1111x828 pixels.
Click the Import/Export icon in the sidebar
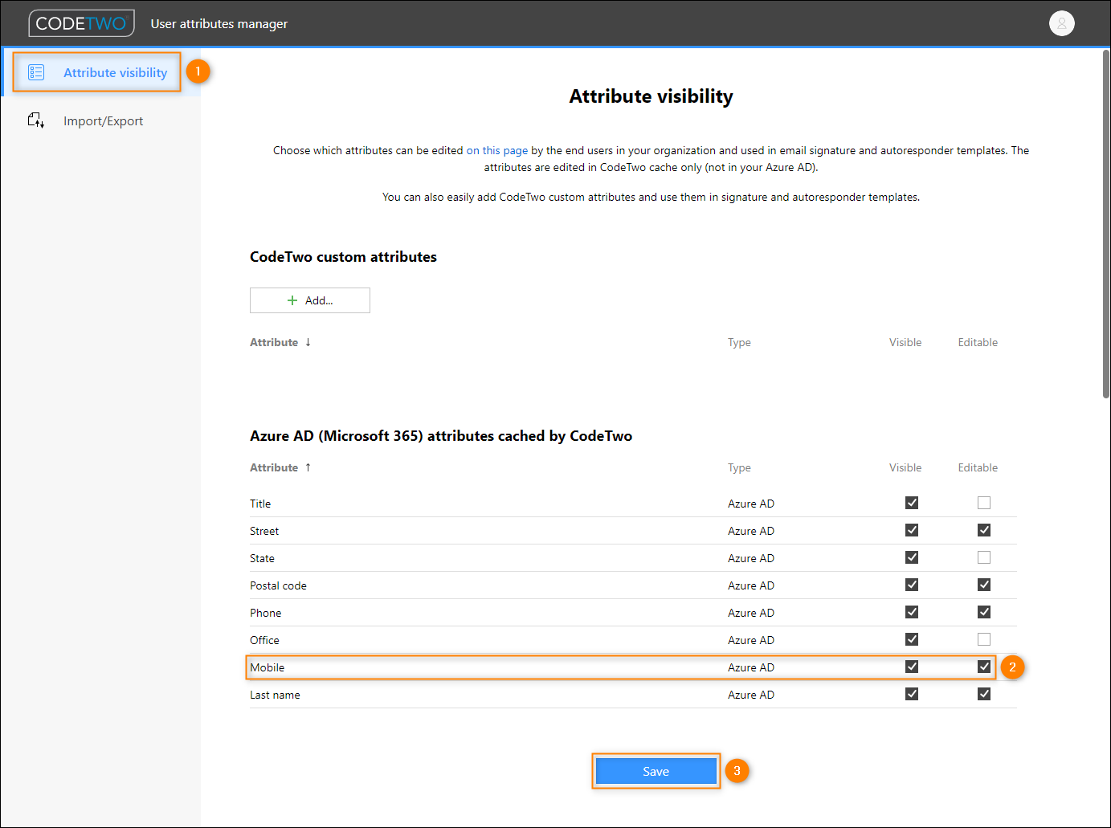[x=36, y=120]
